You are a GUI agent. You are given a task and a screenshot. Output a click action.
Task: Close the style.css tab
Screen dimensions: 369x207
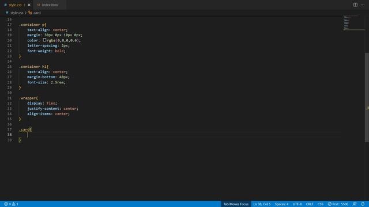pyautogui.click(x=29, y=5)
